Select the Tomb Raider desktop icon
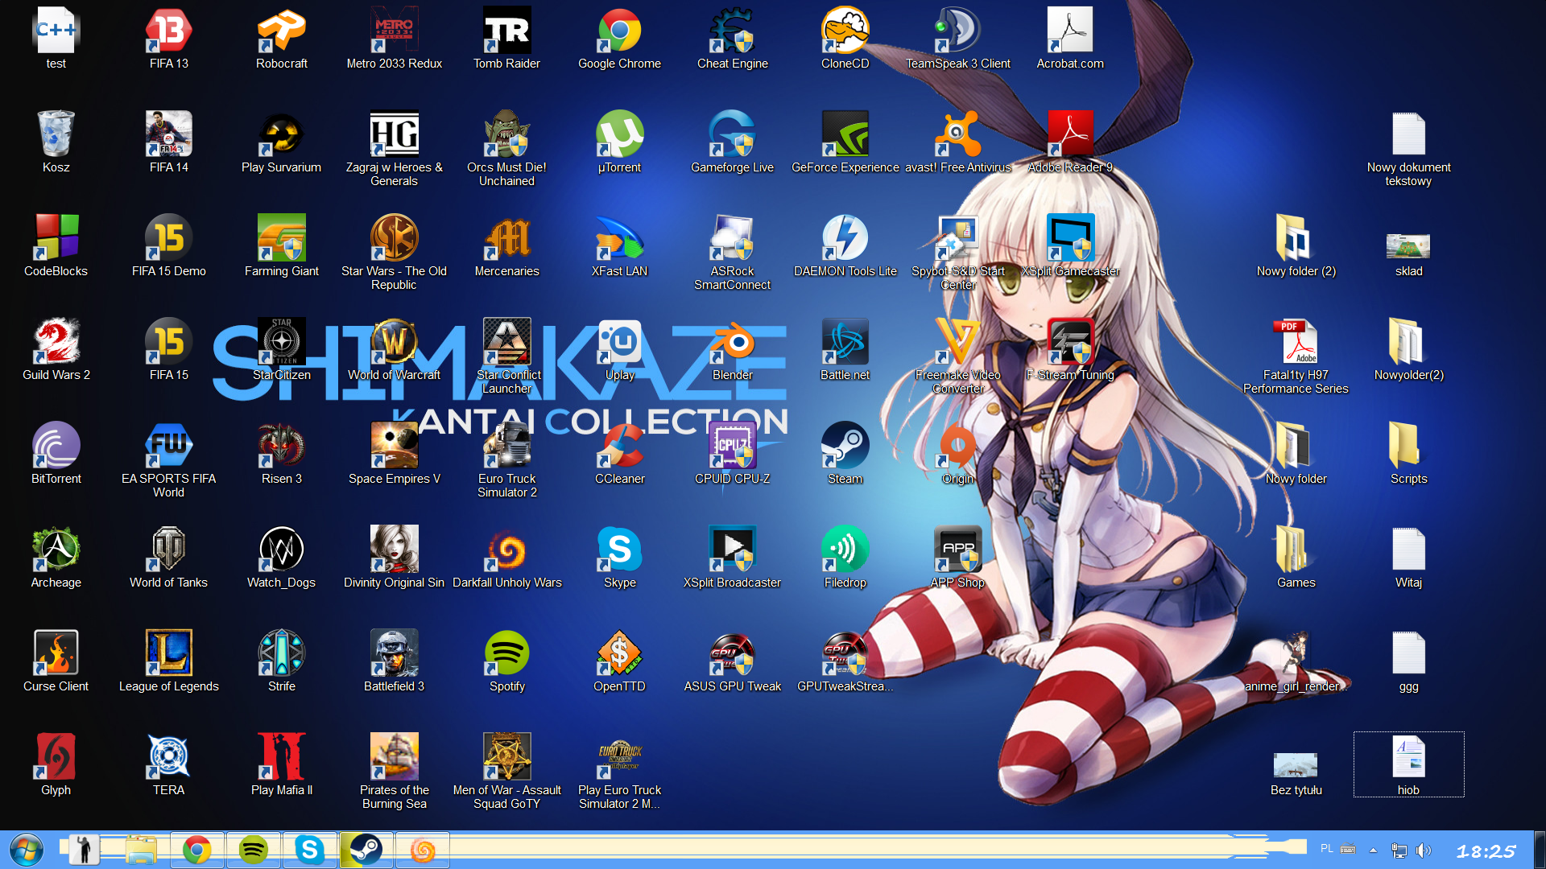 click(x=507, y=38)
